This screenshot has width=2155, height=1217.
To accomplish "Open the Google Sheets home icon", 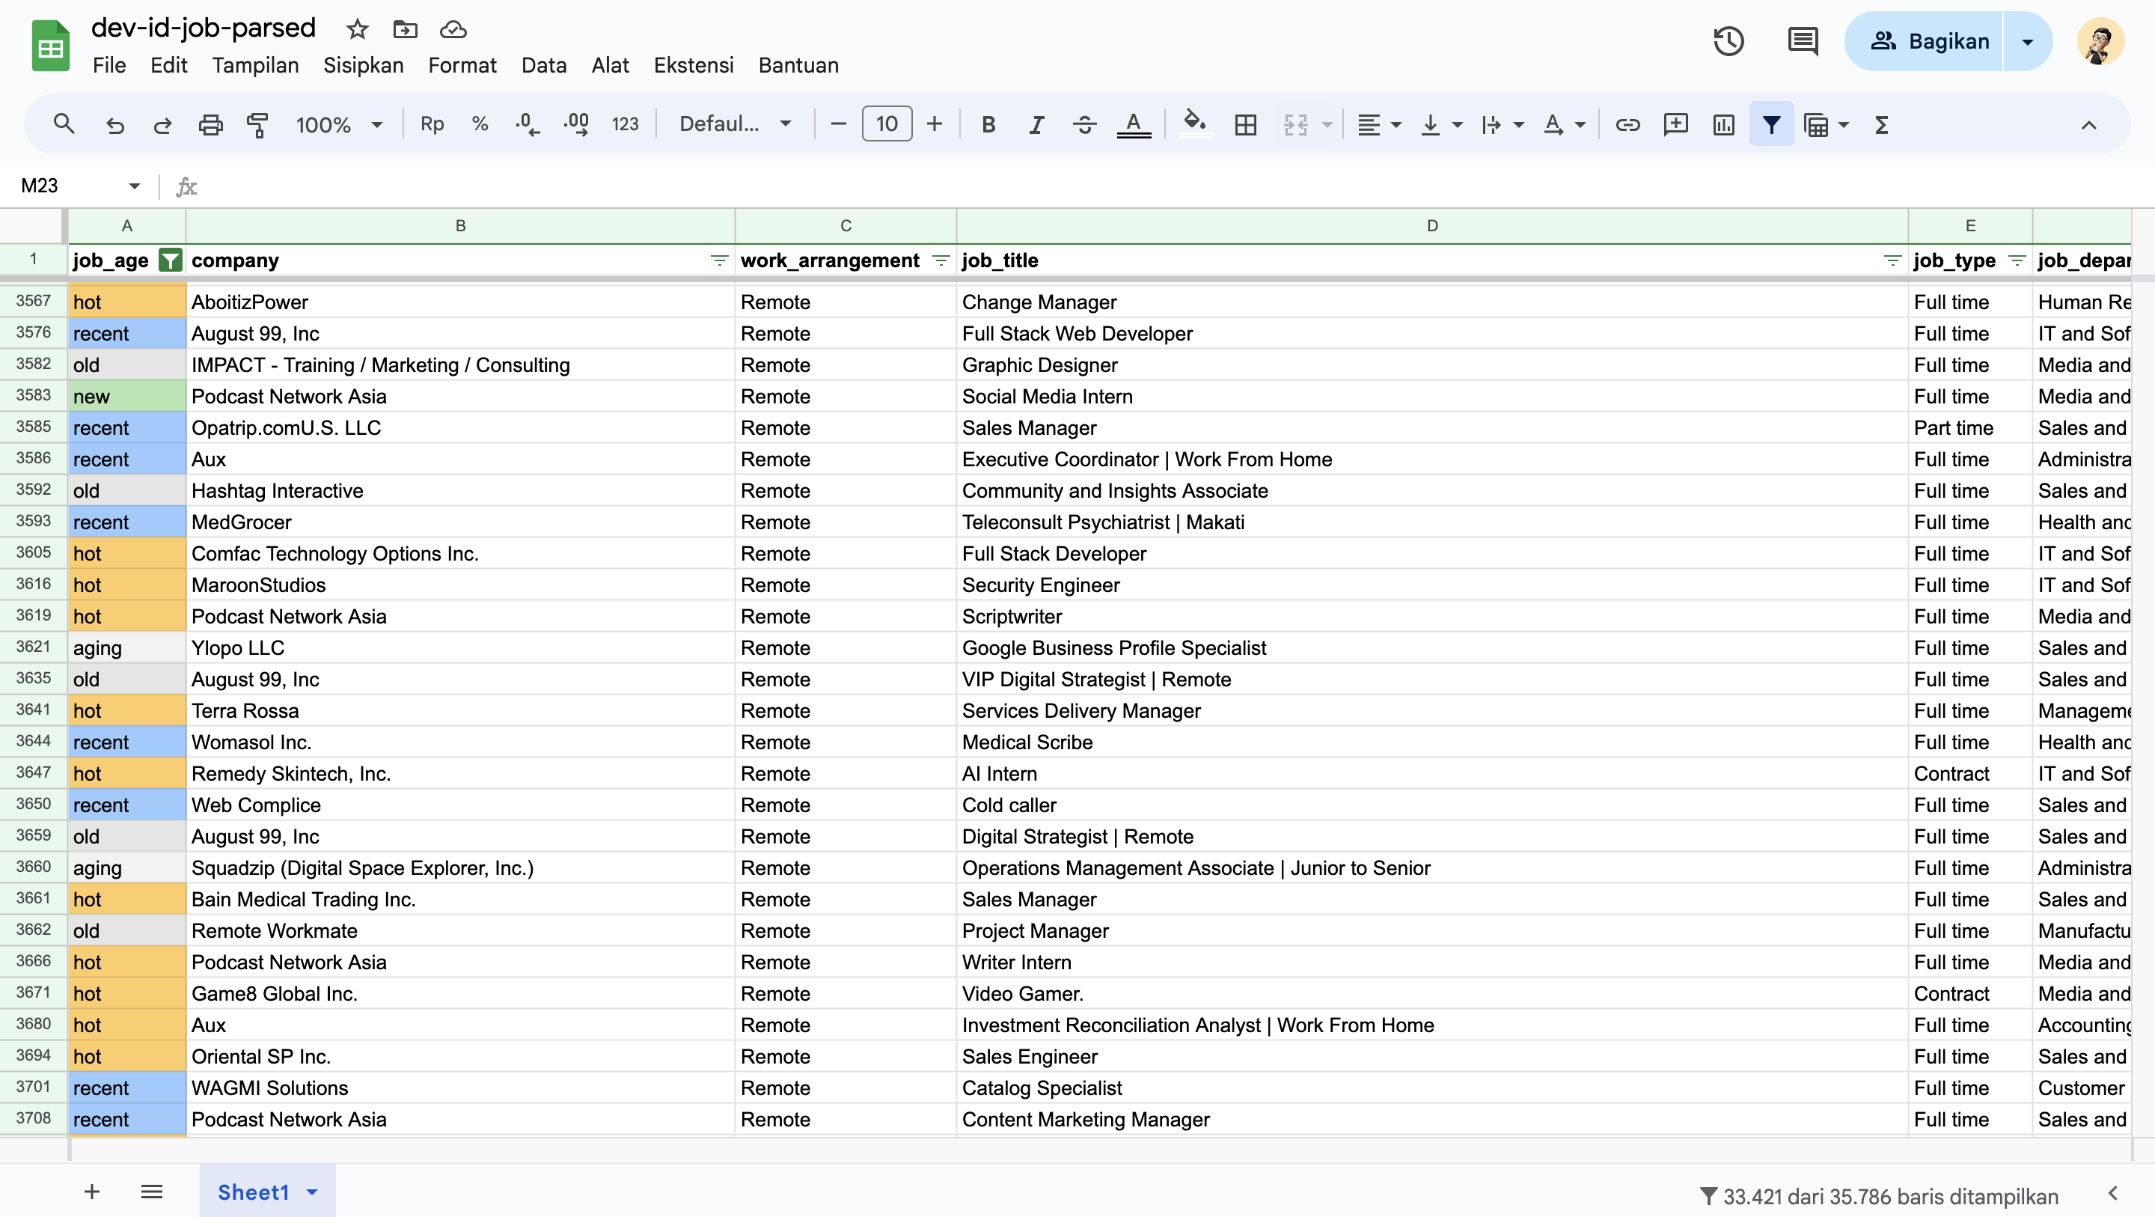I will tap(50, 46).
